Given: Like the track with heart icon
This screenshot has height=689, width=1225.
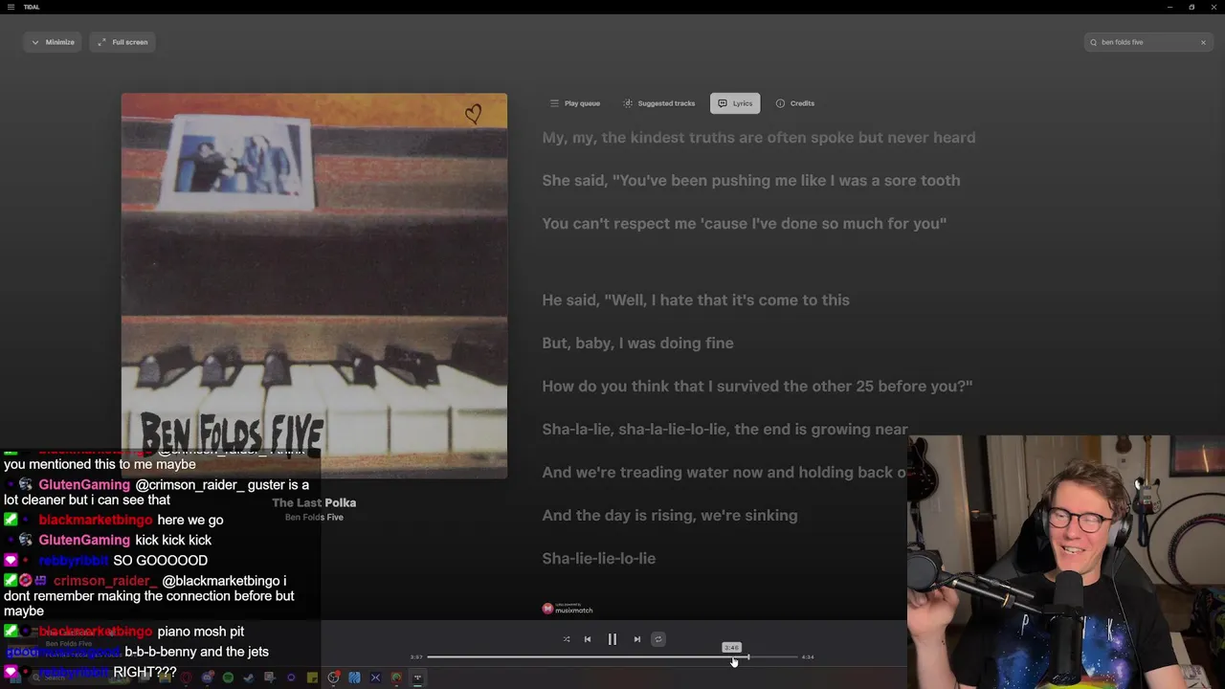Looking at the screenshot, I should click(x=473, y=115).
